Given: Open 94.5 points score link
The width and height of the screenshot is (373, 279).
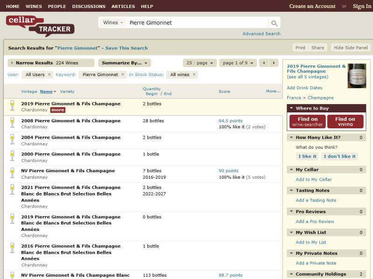Looking at the screenshot, I should click(231, 121).
